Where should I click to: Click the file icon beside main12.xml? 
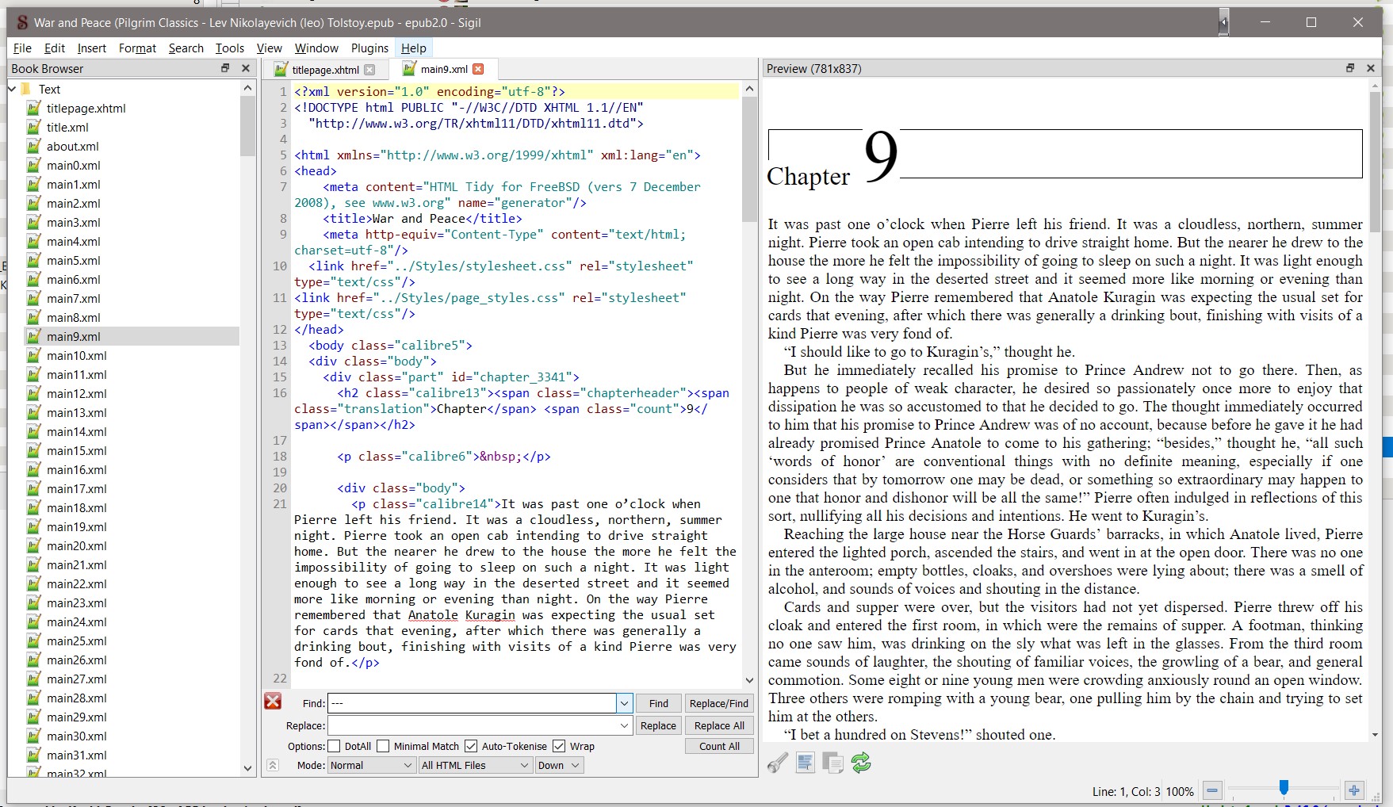(x=33, y=393)
